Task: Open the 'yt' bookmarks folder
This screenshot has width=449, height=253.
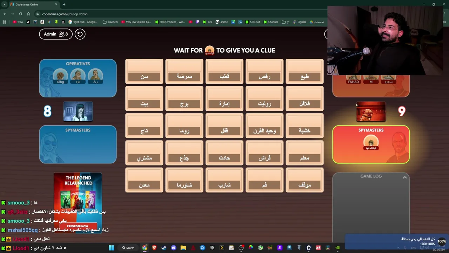Action: point(286,22)
